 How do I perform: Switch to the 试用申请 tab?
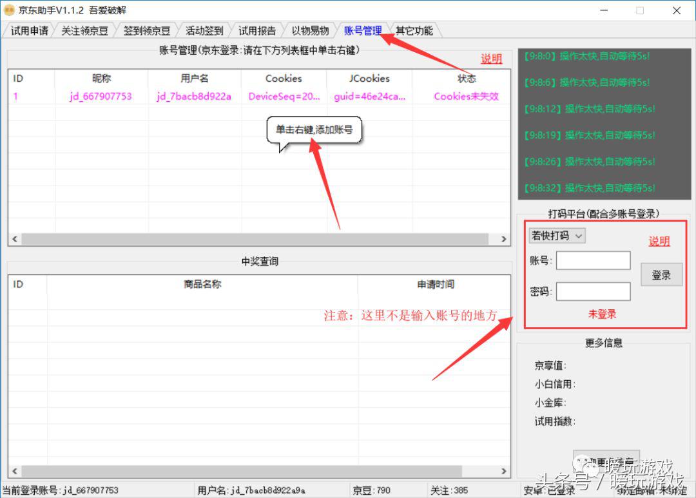point(29,30)
